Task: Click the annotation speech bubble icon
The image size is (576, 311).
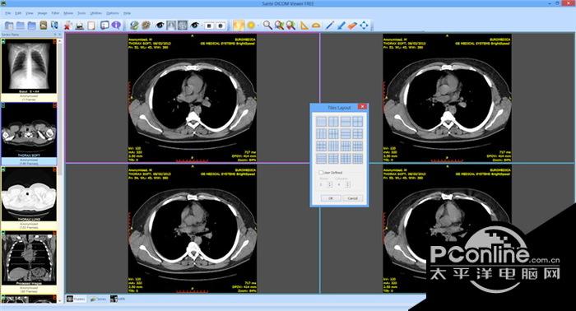Action: [x=105, y=26]
